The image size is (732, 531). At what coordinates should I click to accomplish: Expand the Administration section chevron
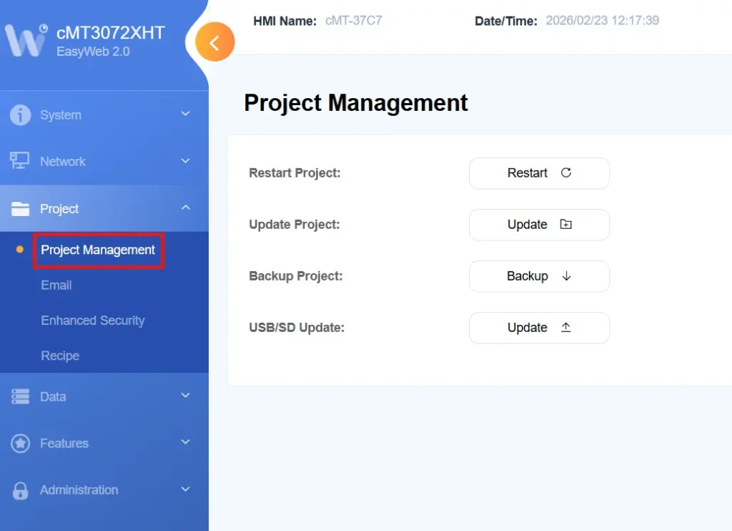(185, 489)
